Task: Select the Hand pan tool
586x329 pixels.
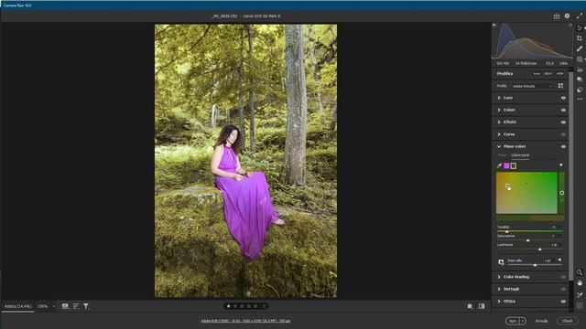Action: [580, 283]
